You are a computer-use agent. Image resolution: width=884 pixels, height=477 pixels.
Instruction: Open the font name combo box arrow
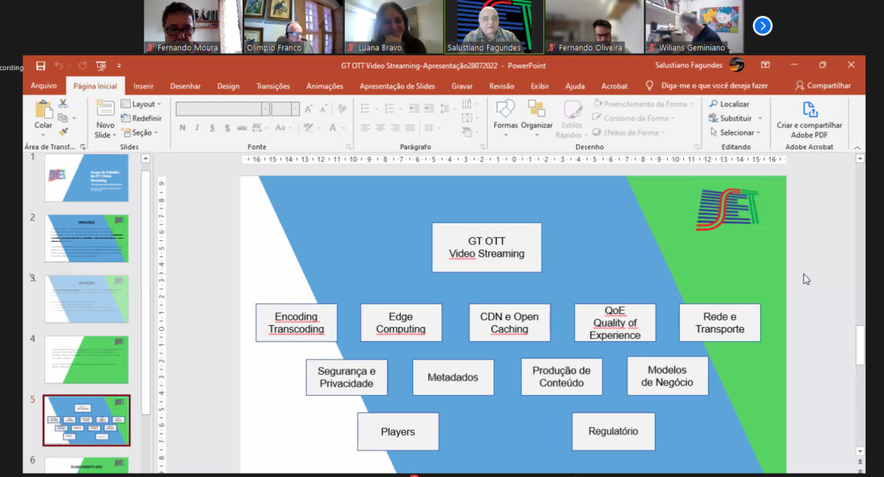[265, 108]
